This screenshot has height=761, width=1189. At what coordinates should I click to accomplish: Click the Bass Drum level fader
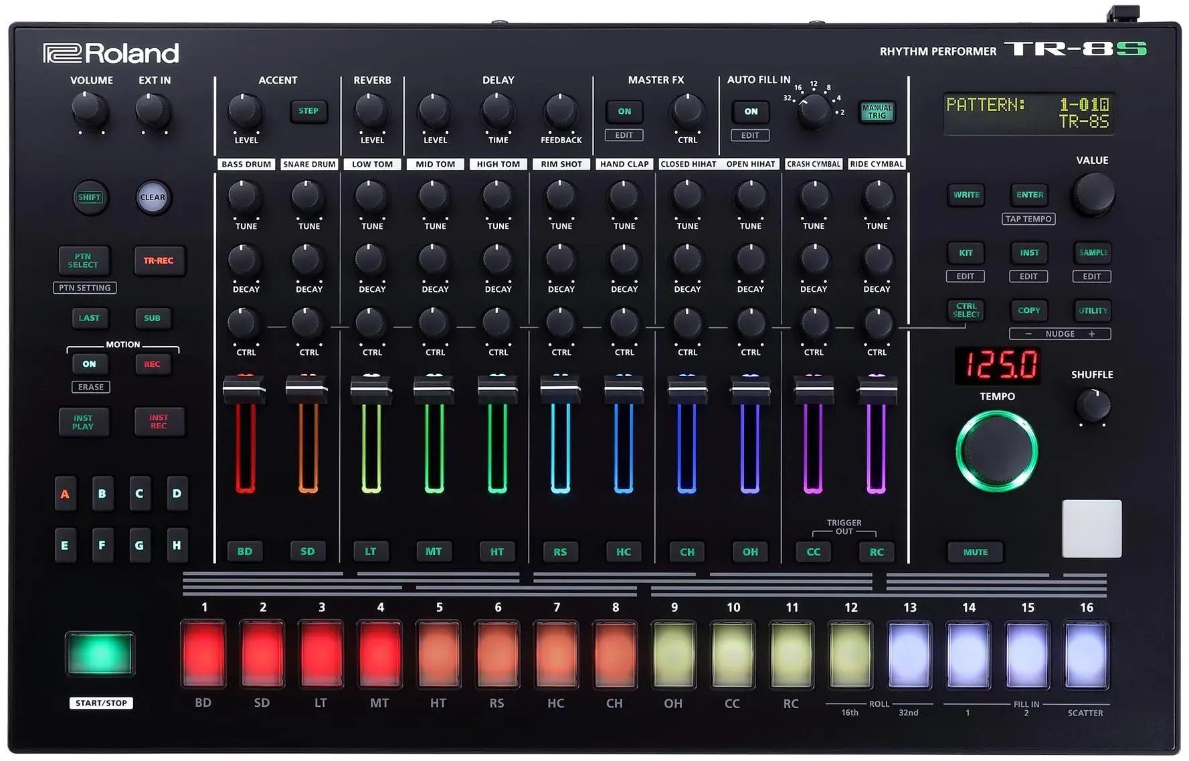[244, 389]
